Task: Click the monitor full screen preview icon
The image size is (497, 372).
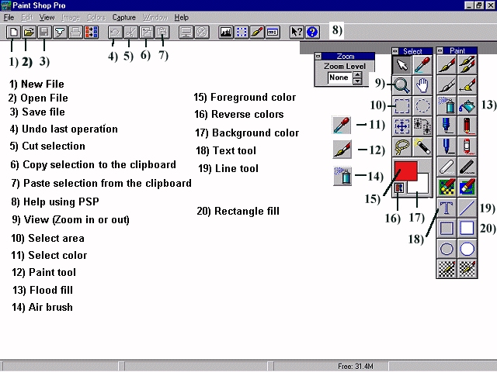Action: (186, 32)
